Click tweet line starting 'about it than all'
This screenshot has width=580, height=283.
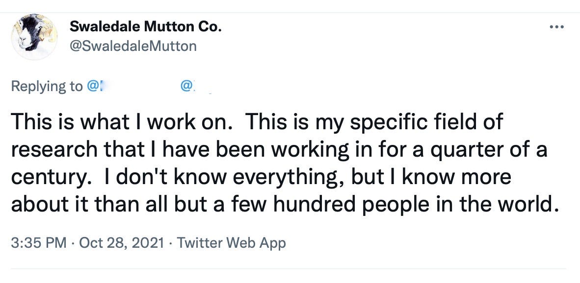point(284,205)
